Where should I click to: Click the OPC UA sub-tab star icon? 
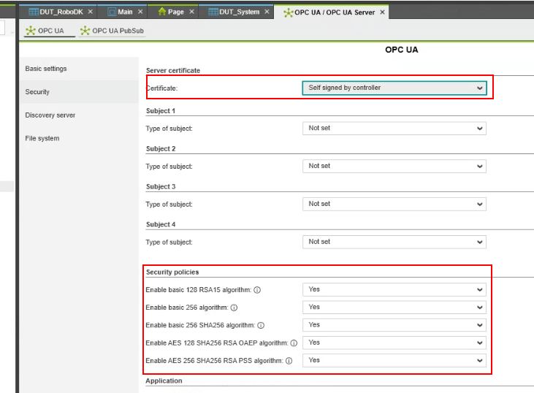point(31,31)
